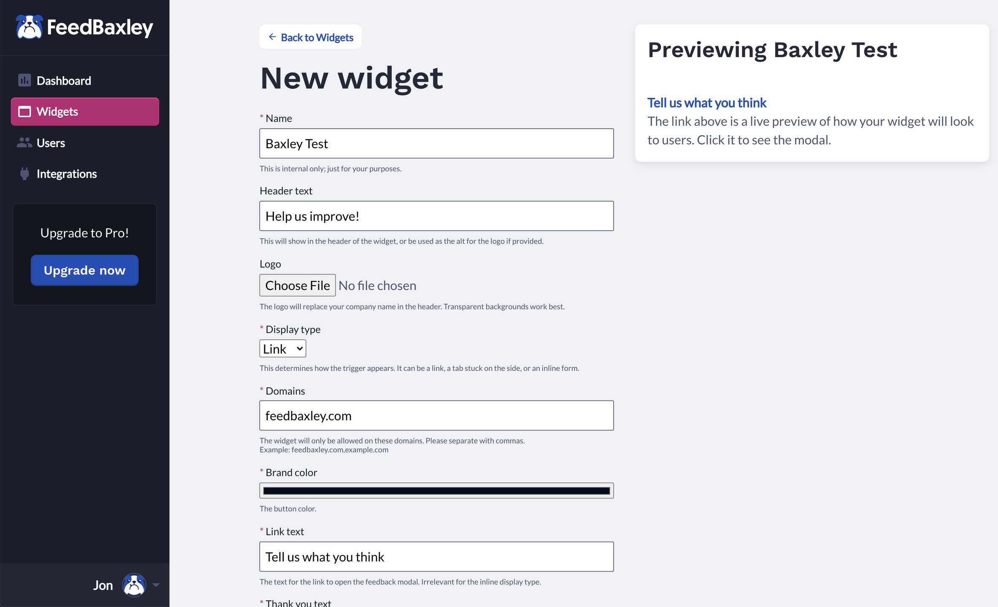Click the Dashboard chart icon
The image size is (998, 607).
24,80
